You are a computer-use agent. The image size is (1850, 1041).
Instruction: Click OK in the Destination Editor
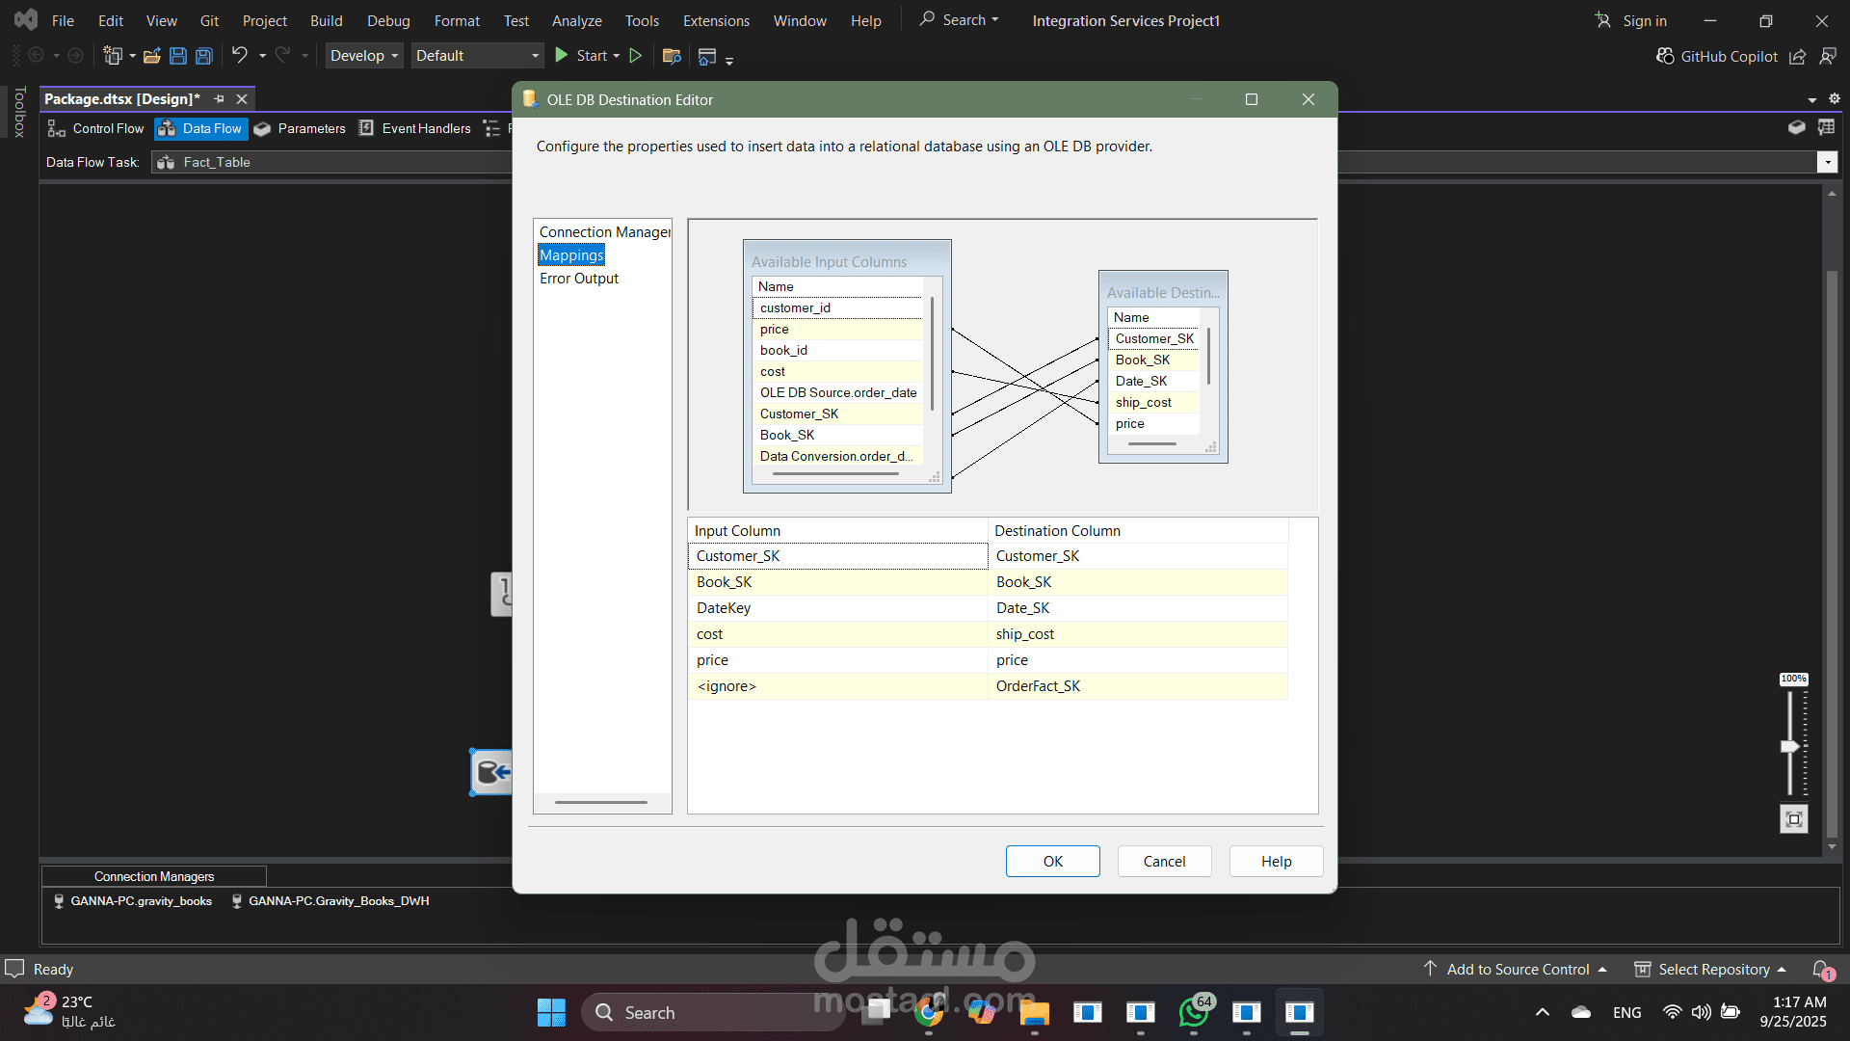pos(1052,861)
